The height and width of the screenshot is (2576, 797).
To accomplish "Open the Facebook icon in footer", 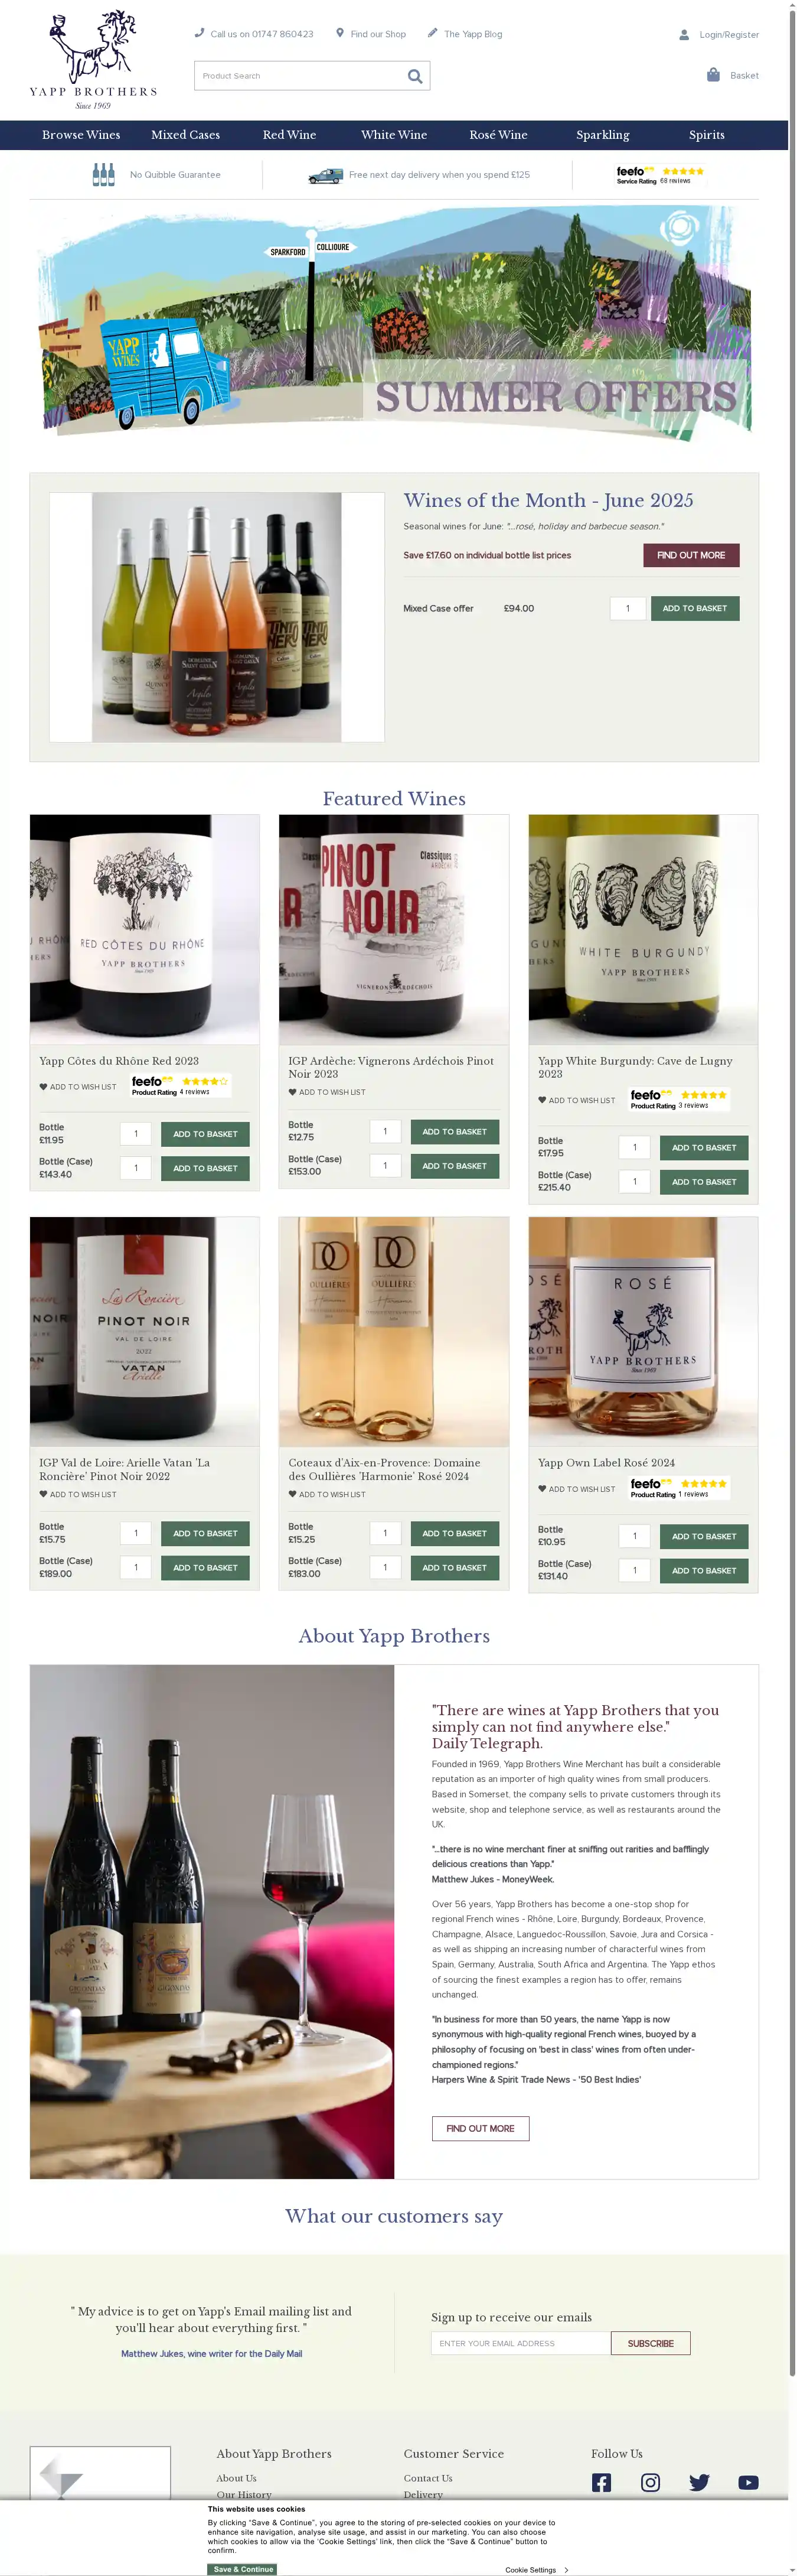I will 601,2482.
